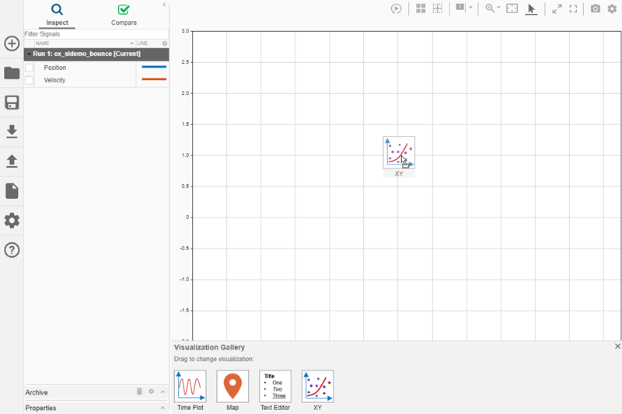Screen dimensions: 622x414
Task: Check the Position signal checkbox
Action: (29, 68)
